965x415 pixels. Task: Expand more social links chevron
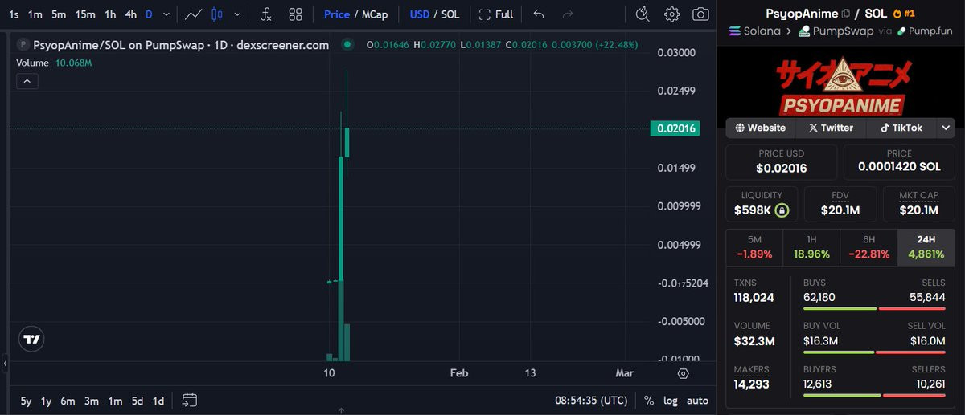tap(946, 128)
